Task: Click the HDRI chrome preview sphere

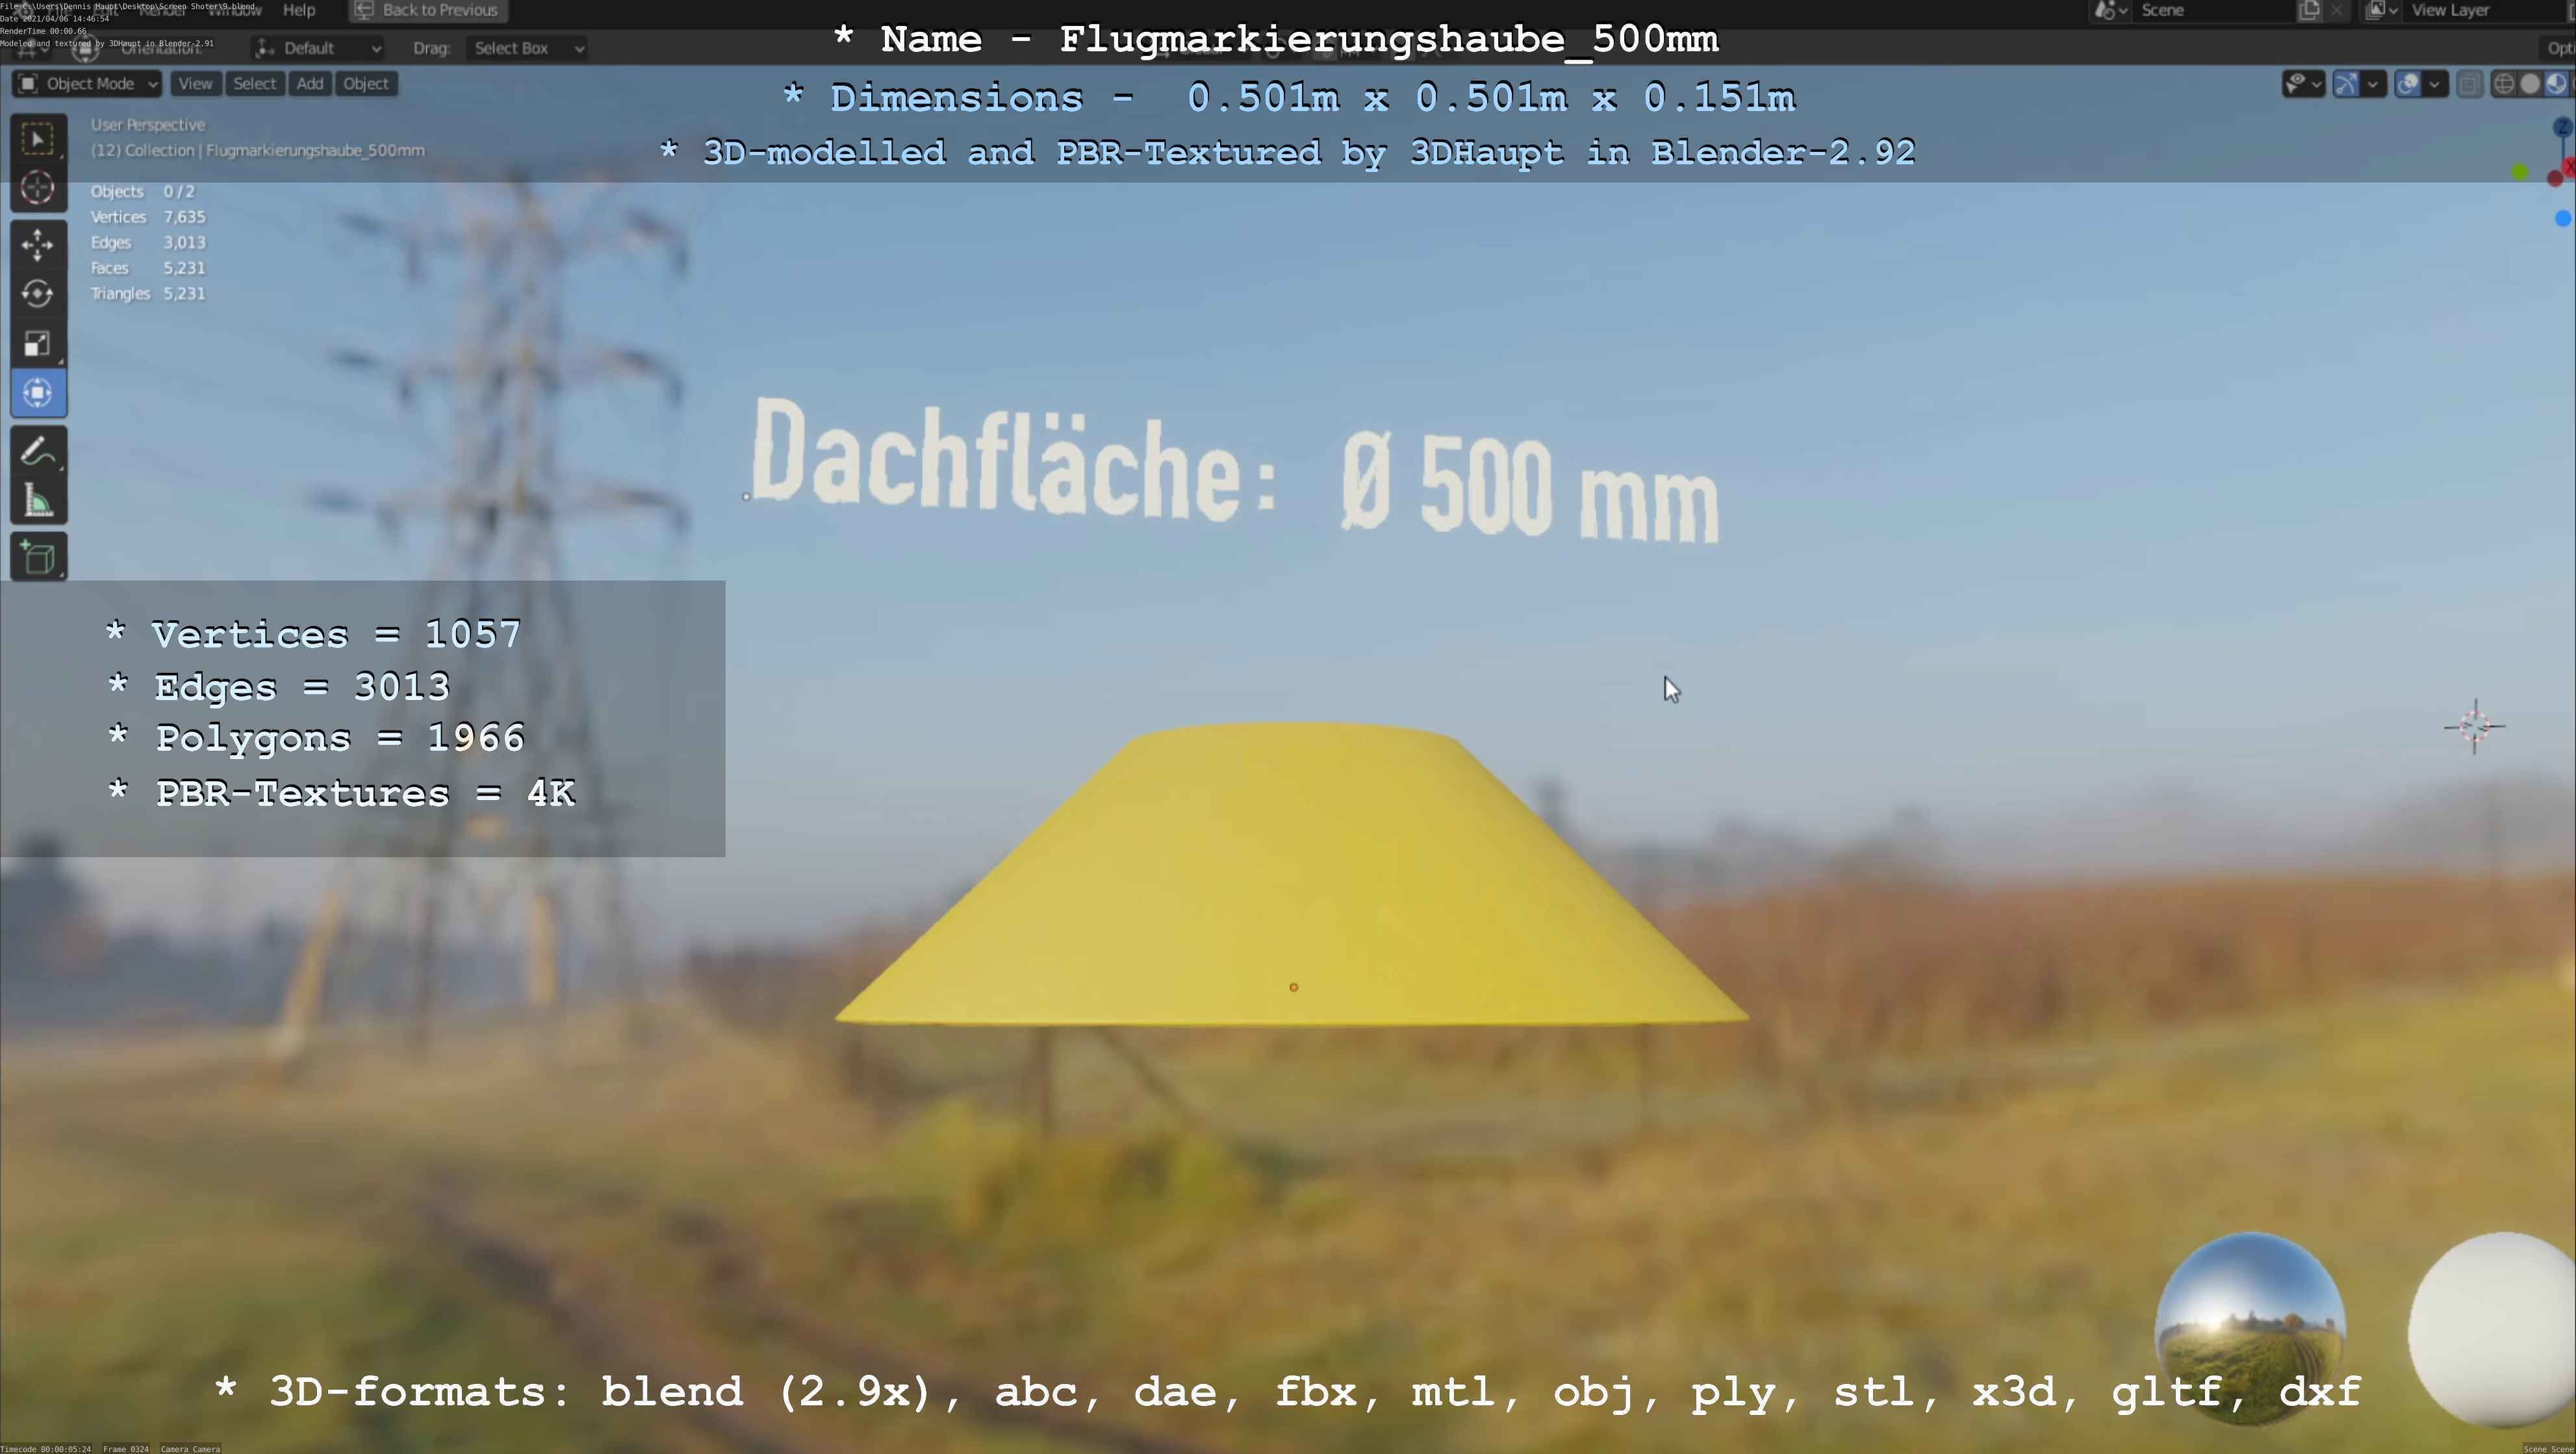Action: (2250, 1328)
